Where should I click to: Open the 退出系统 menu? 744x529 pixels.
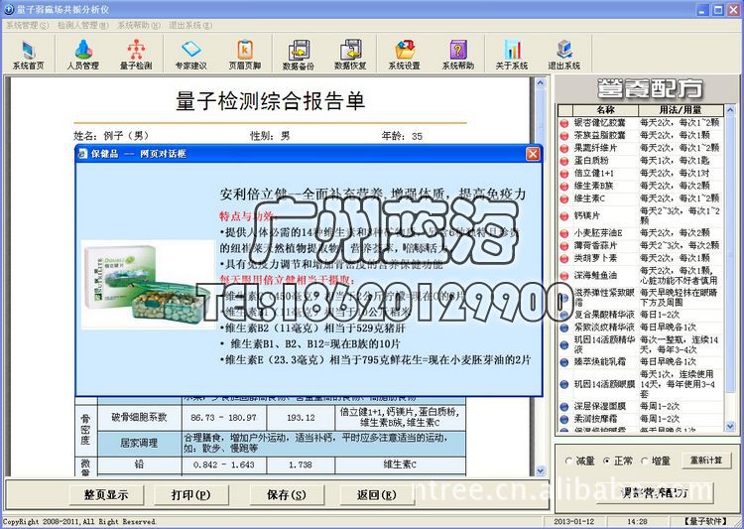click(x=190, y=25)
